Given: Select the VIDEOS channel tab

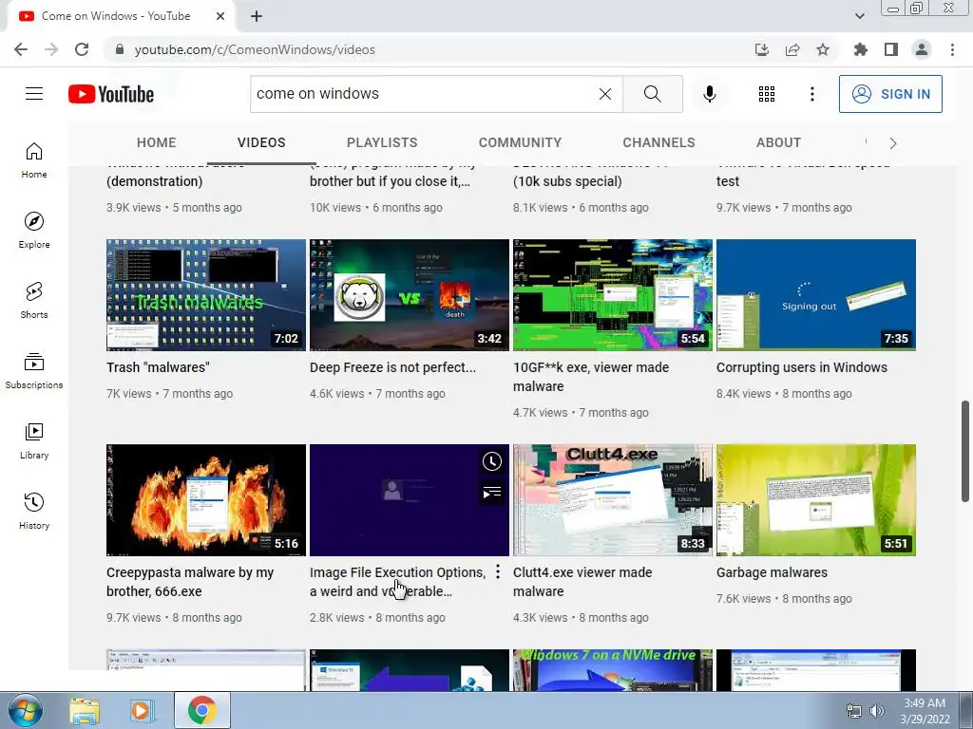Looking at the screenshot, I should (x=261, y=142).
